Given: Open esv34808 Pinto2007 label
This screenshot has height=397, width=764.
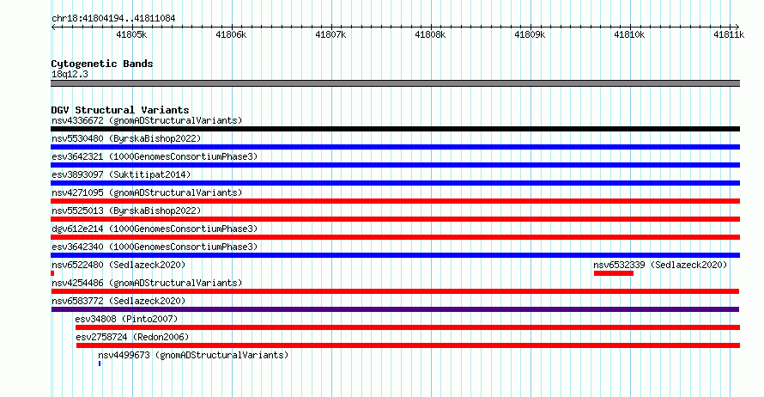Looking at the screenshot, I should [126, 319].
